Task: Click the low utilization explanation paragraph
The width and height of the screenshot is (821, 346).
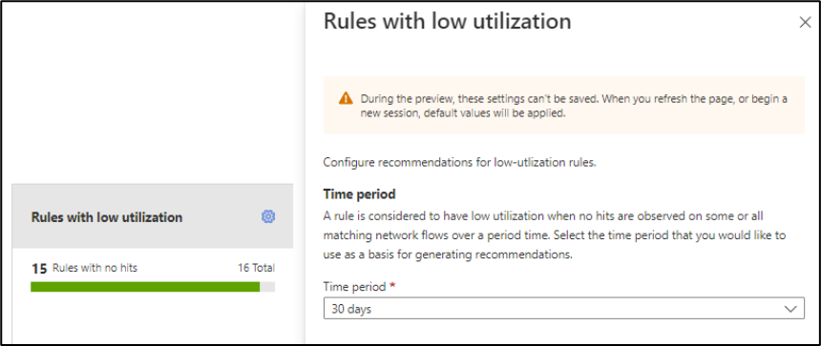Action: [555, 235]
